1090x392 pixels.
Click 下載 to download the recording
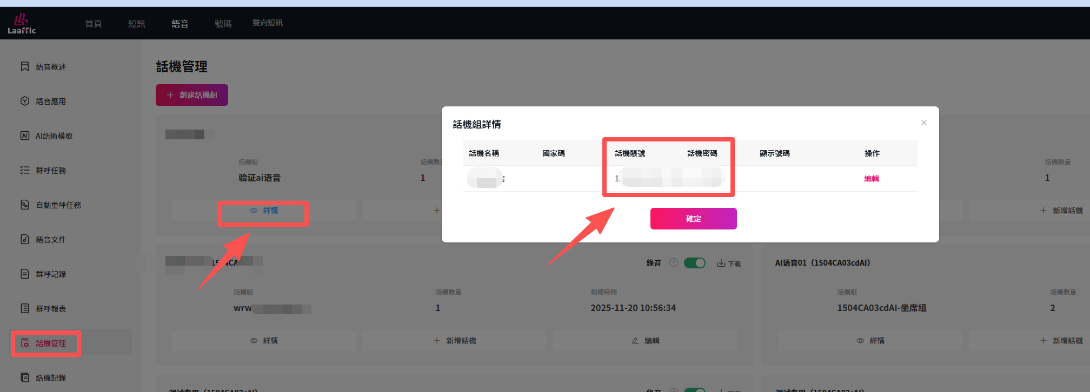point(729,263)
